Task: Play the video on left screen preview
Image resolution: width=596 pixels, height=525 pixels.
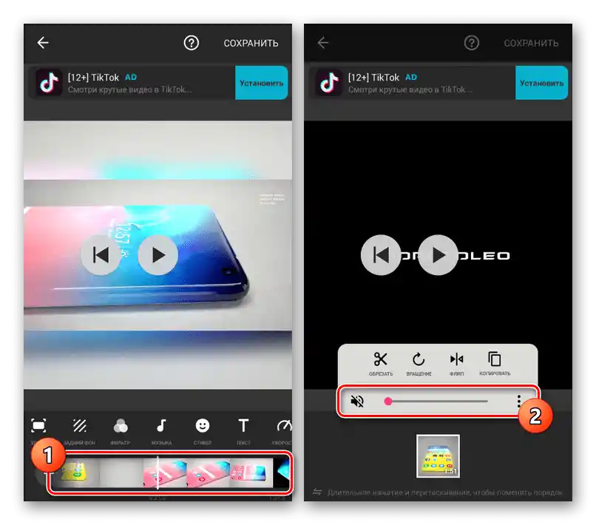Action: coord(158,254)
